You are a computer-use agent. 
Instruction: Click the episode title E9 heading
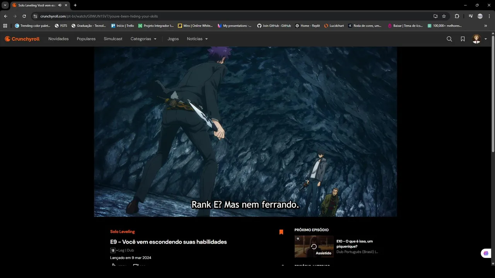click(x=168, y=242)
